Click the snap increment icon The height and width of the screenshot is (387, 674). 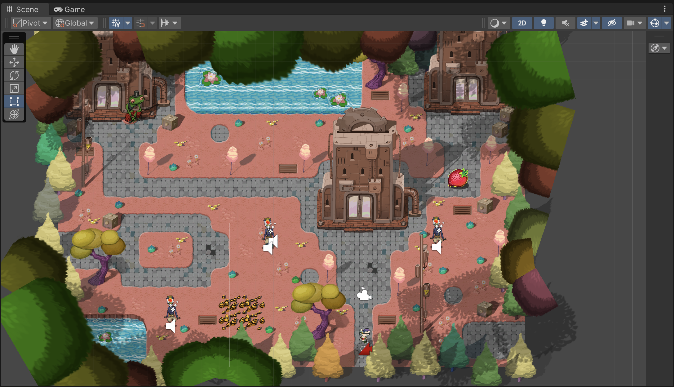point(166,23)
